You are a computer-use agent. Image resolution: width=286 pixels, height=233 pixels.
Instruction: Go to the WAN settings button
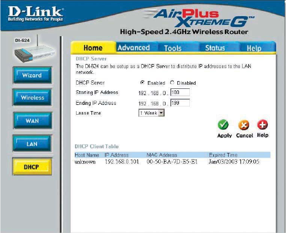pyautogui.click(x=32, y=120)
